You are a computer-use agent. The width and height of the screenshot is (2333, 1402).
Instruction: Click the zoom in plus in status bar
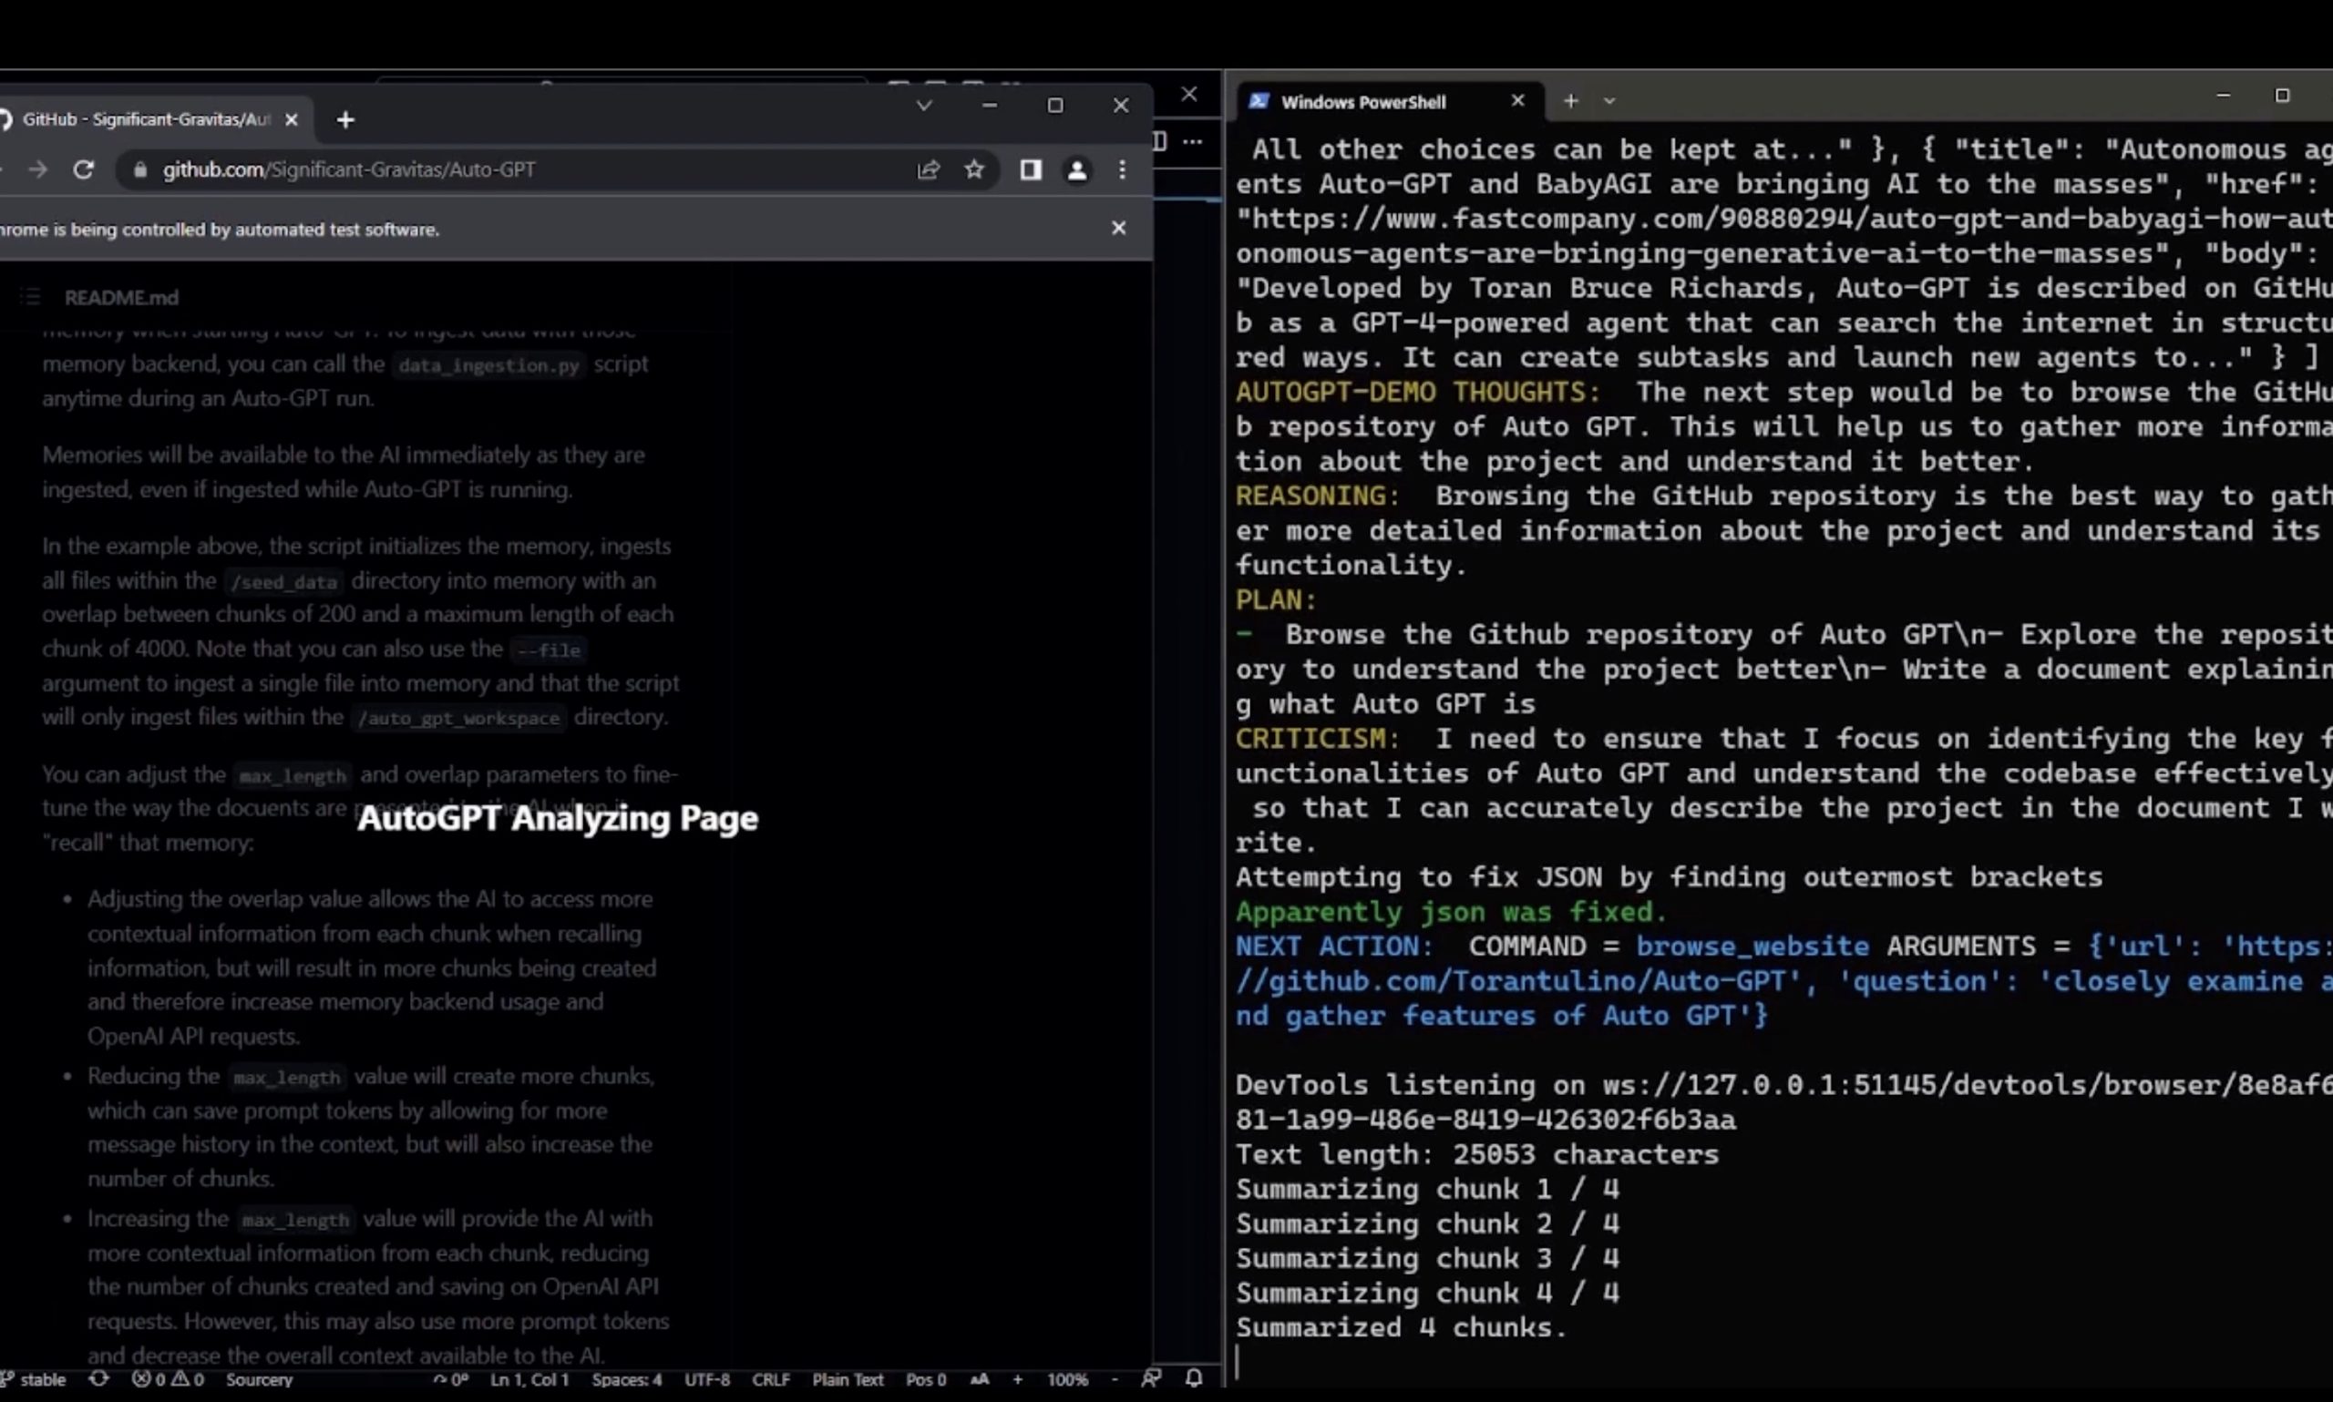1018,1379
